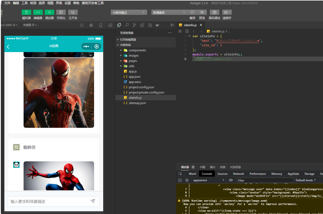Open the search icon in the explorer sidebar
323x214 pixels.
point(127,25)
